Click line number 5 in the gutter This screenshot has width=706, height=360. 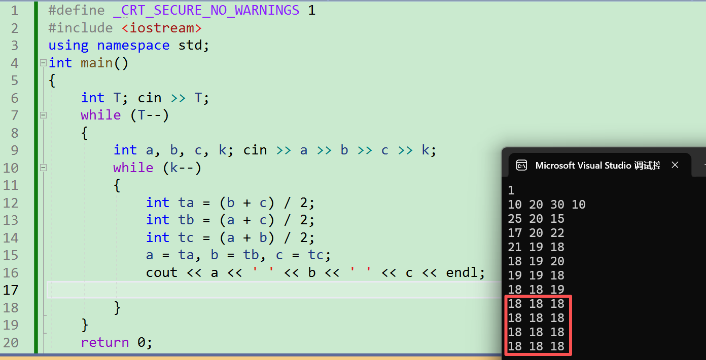[x=14, y=80]
